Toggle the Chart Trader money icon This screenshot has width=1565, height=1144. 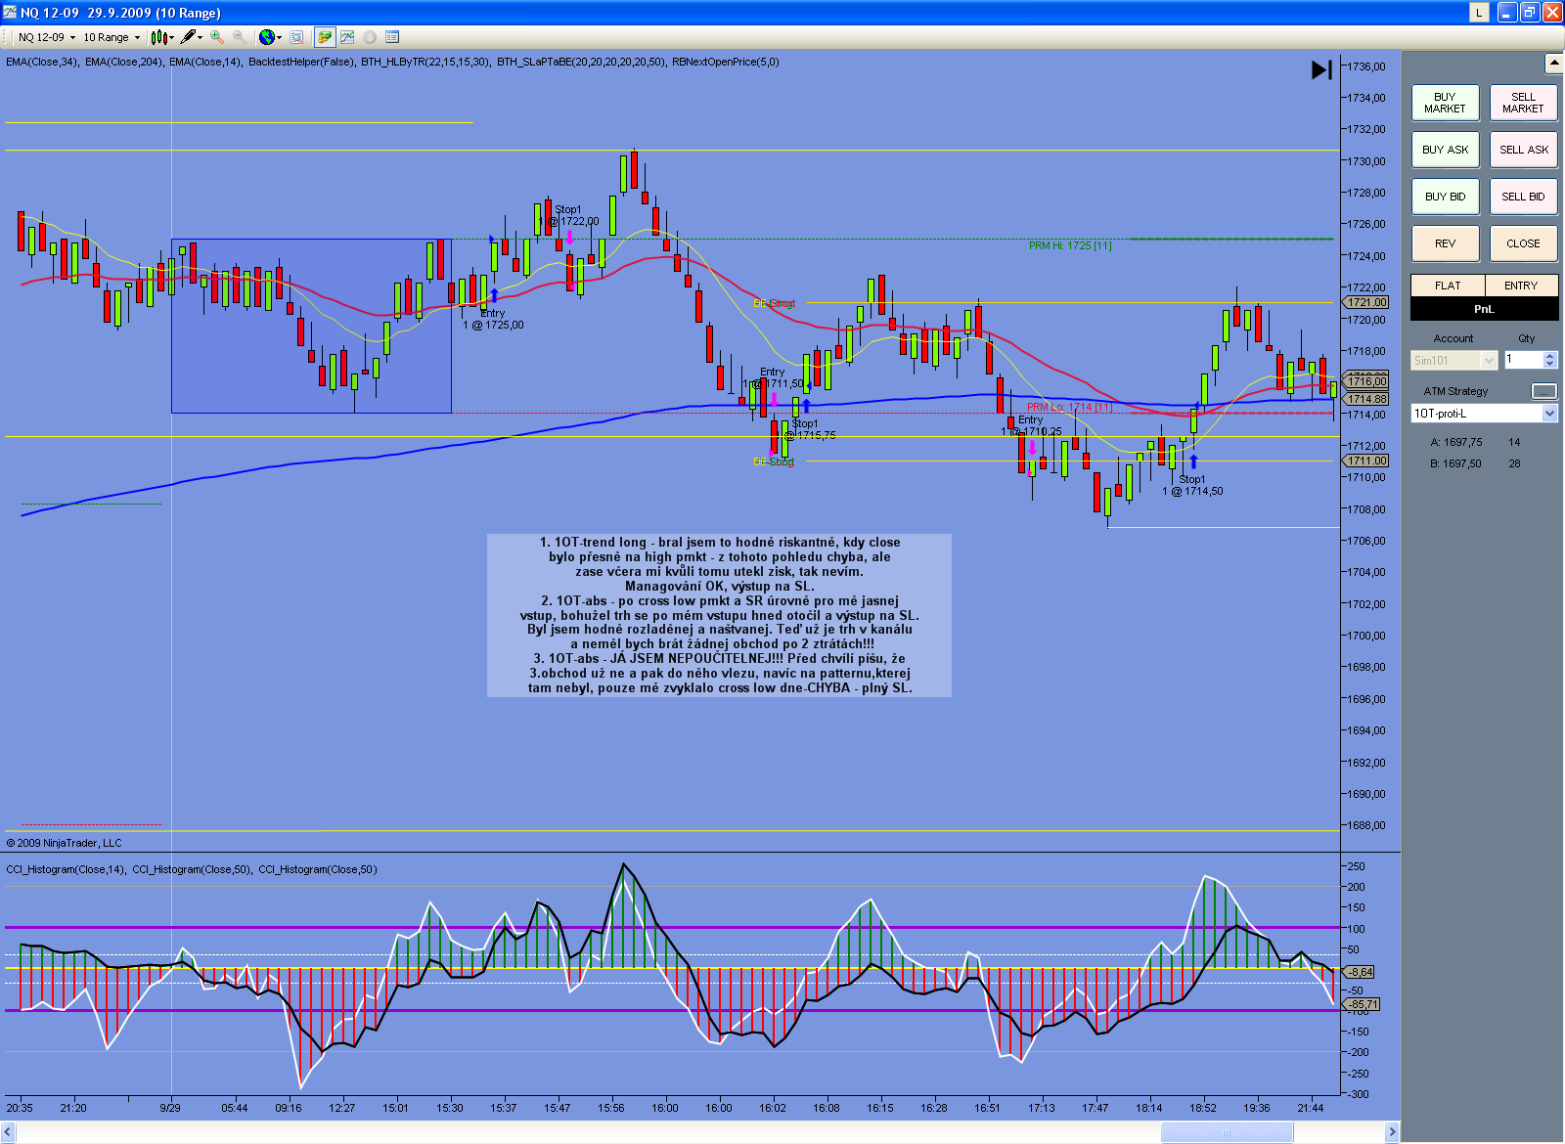(325, 37)
